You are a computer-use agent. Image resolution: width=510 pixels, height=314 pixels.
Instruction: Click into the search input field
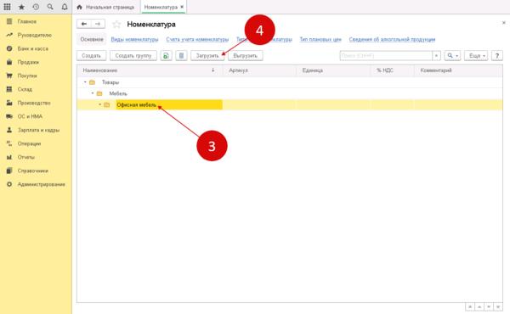click(x=386, y=55)
